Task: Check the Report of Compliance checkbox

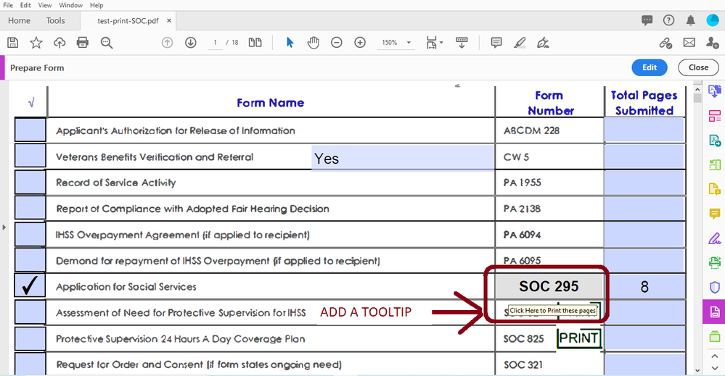Action: pos(30,208)
